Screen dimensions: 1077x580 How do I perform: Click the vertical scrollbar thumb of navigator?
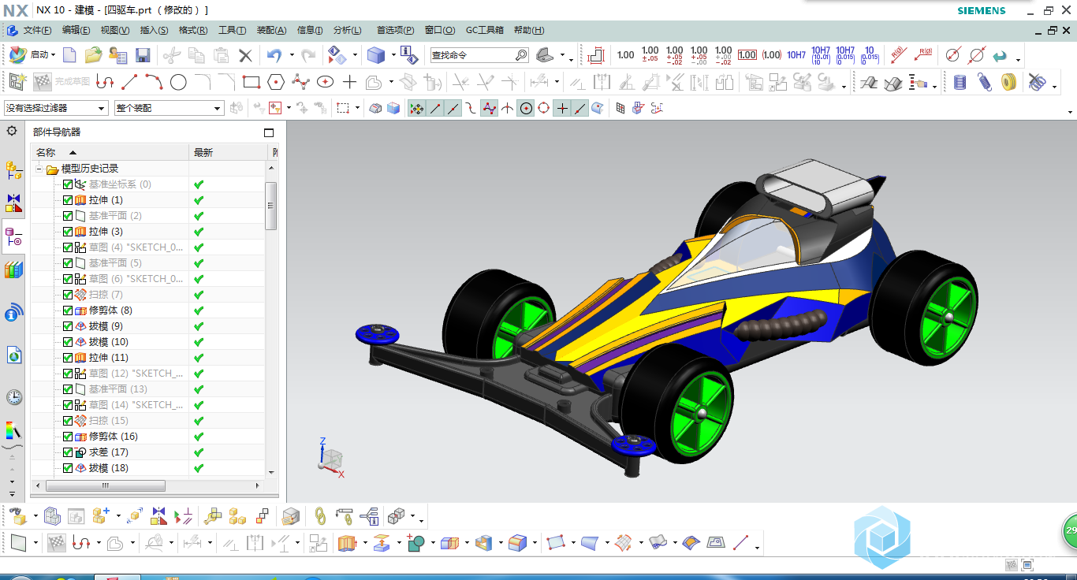[271, 206]
